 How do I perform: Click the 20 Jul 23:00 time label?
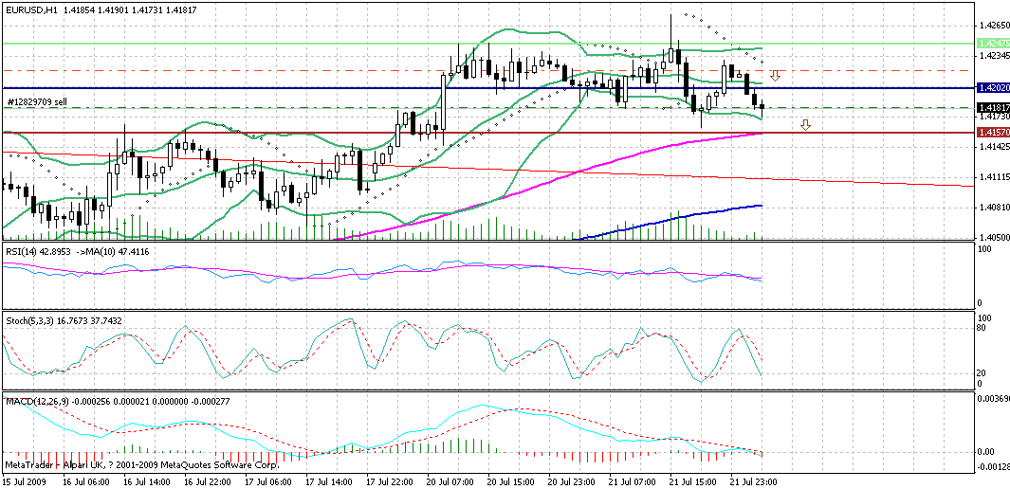(569, 481)
